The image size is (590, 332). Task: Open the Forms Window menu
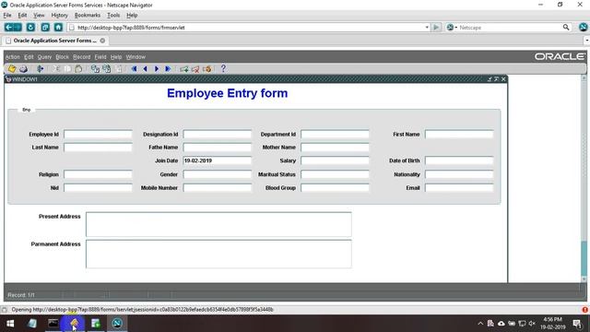[136, 57]
